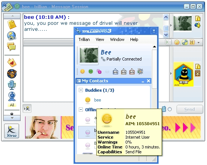The height and width of the screenshot is (165, 207).
Task: Click the bee cartoon avatar thumbnail
Action: click(183, 74)
